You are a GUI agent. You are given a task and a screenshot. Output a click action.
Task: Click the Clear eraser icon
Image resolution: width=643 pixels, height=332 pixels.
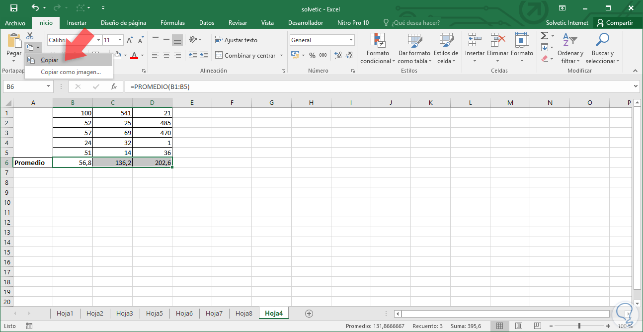[545, 59]
